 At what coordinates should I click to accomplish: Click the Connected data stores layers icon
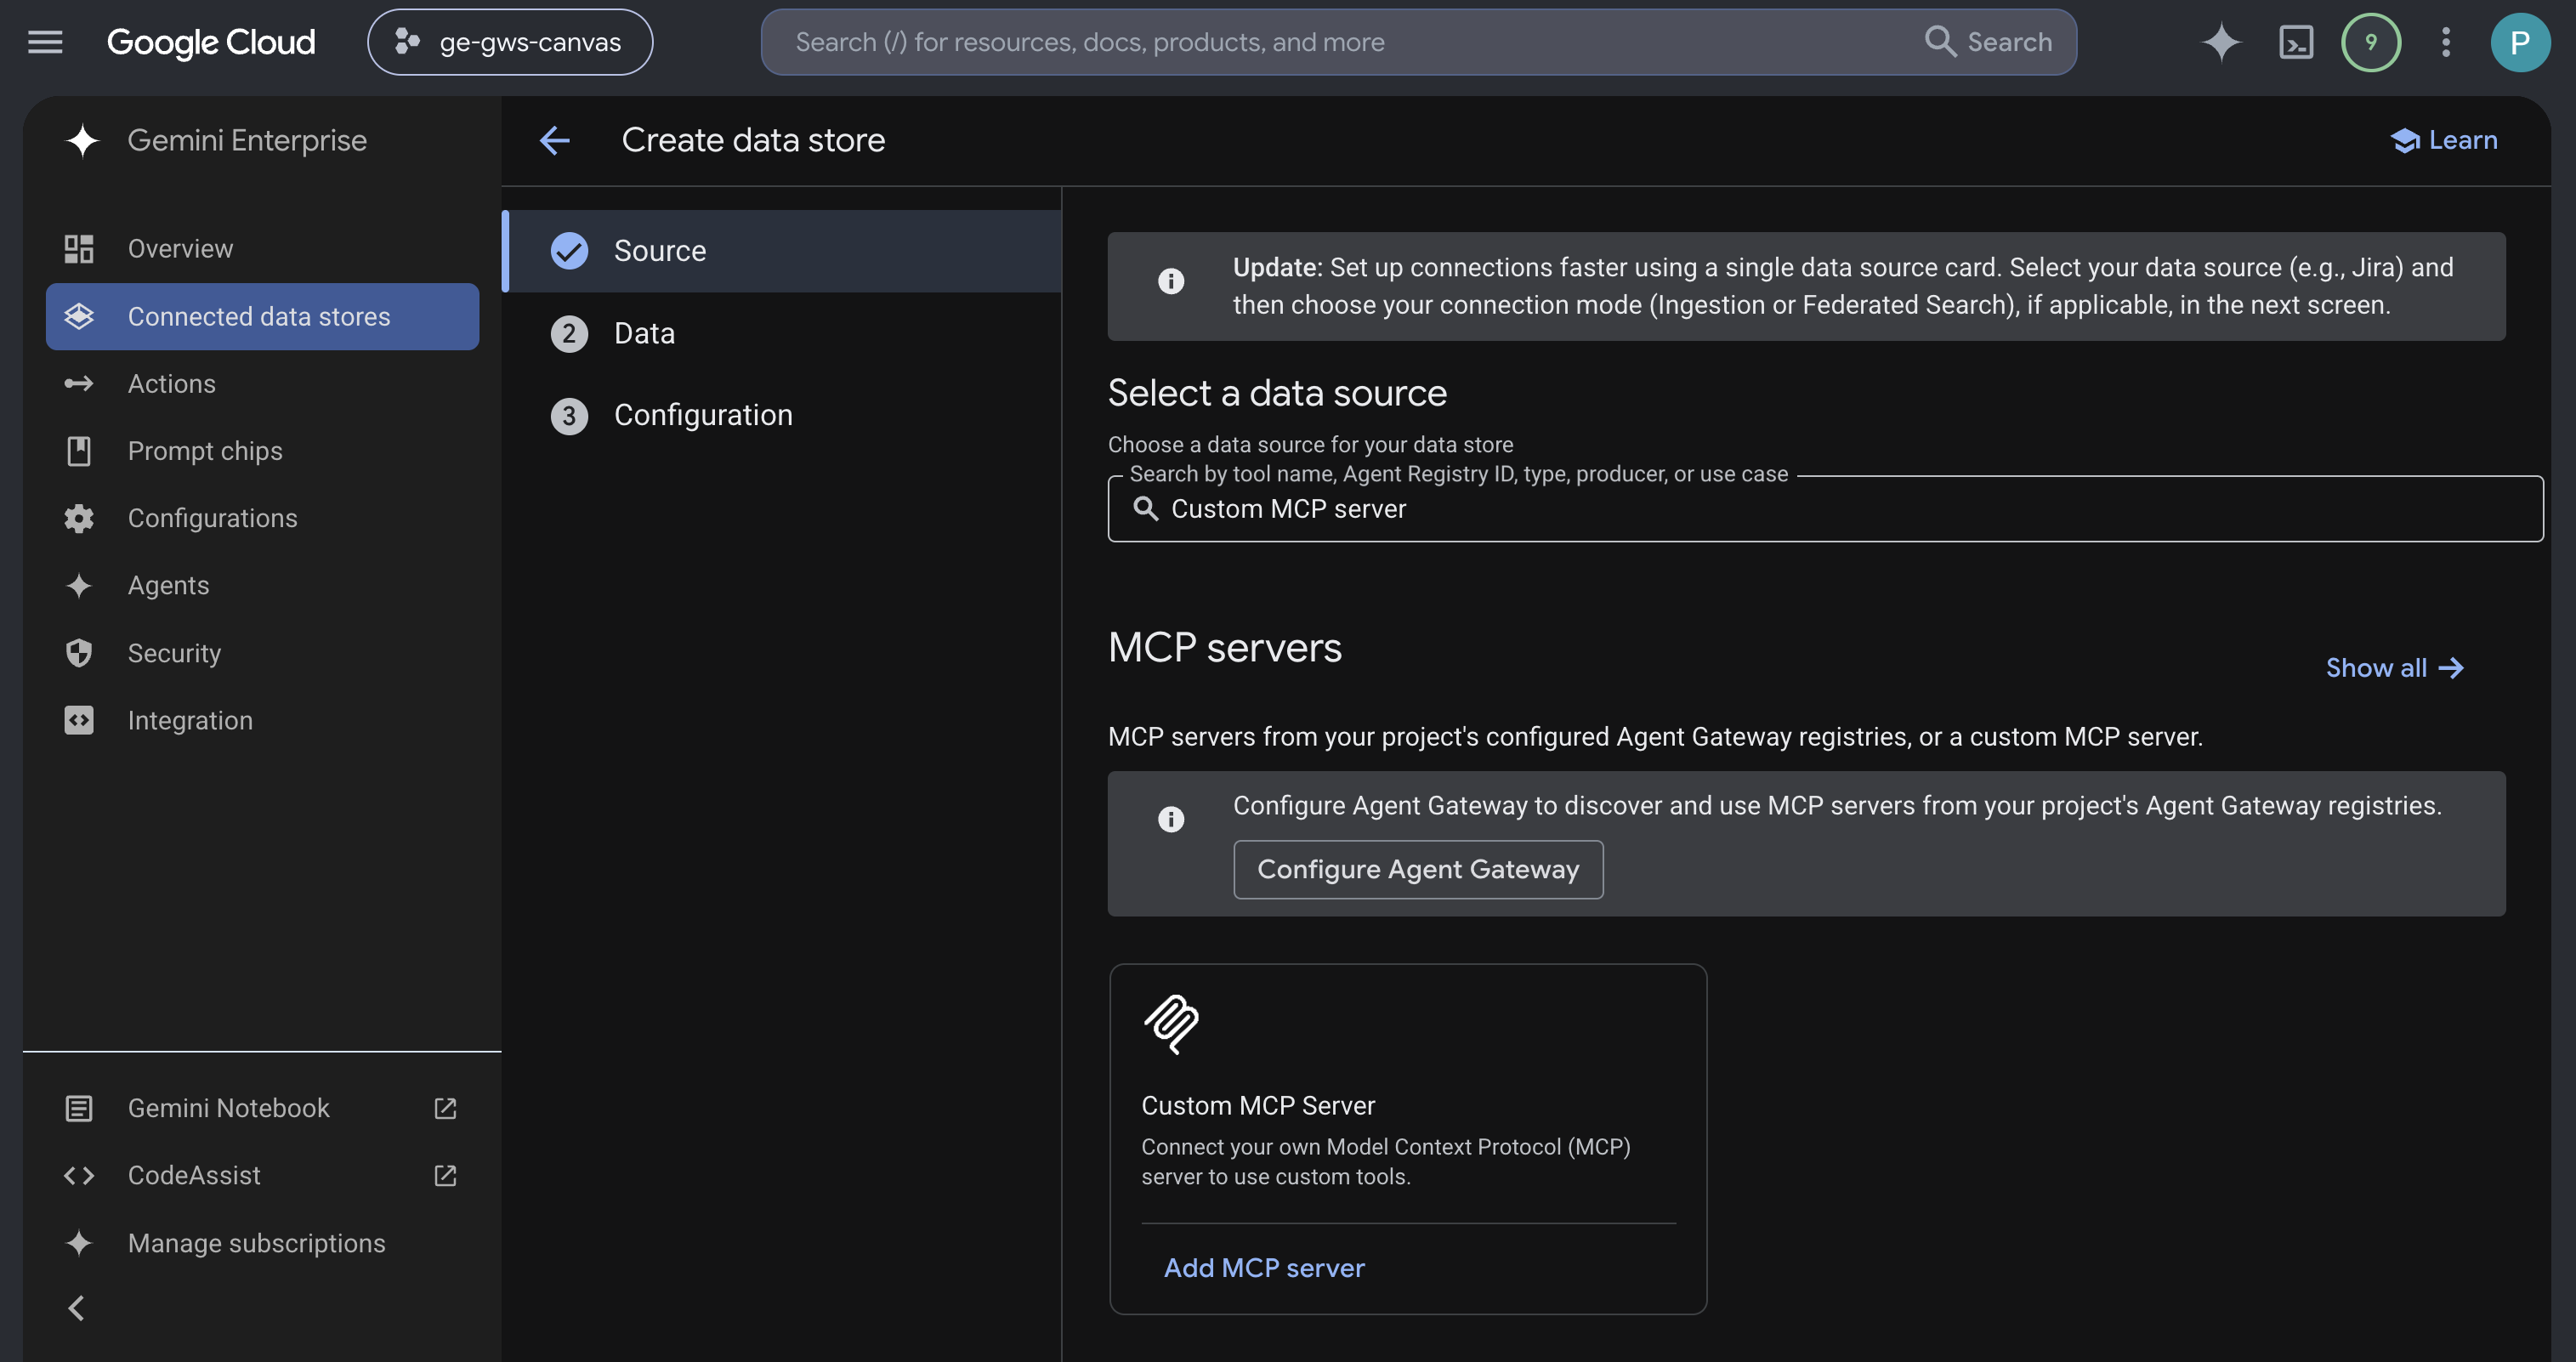[79, 316]
